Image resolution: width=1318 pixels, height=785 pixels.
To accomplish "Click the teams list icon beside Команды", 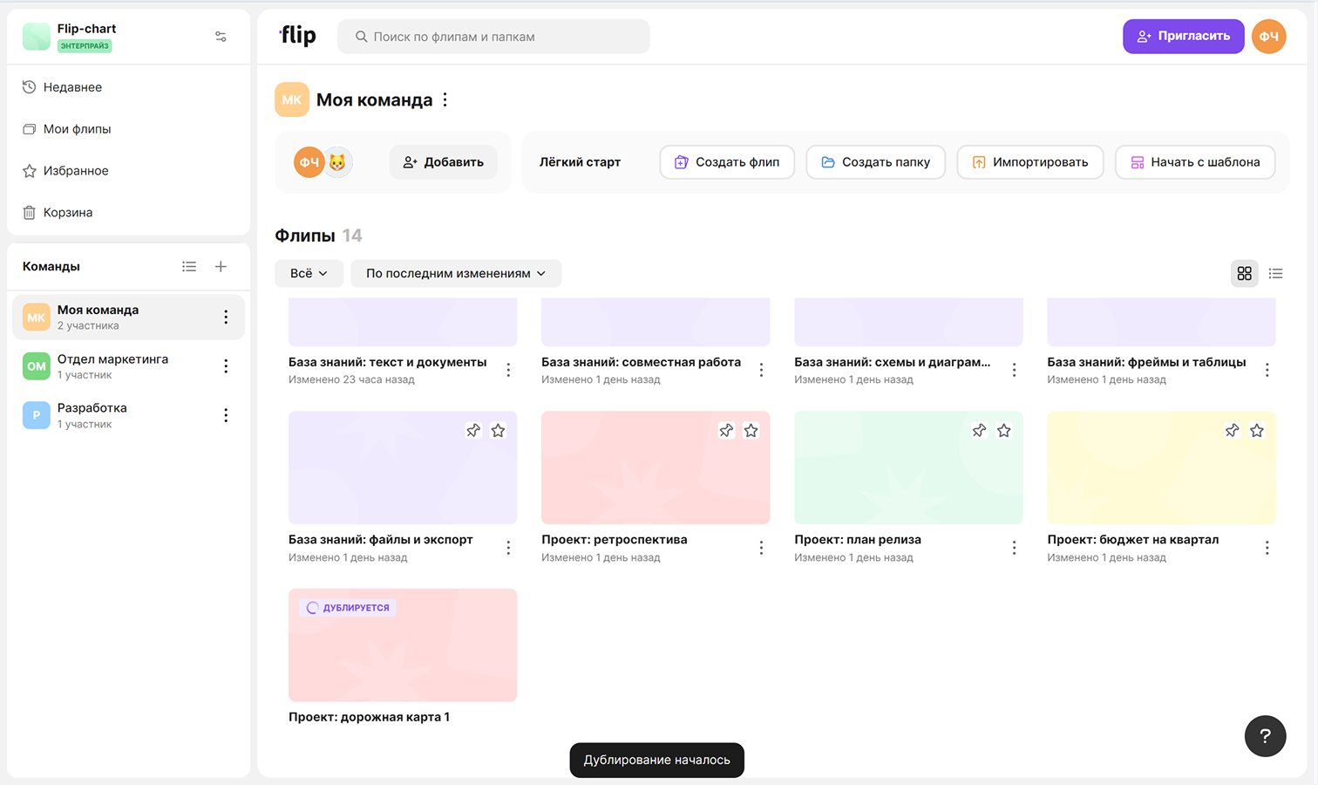I will tap(189, 267).
